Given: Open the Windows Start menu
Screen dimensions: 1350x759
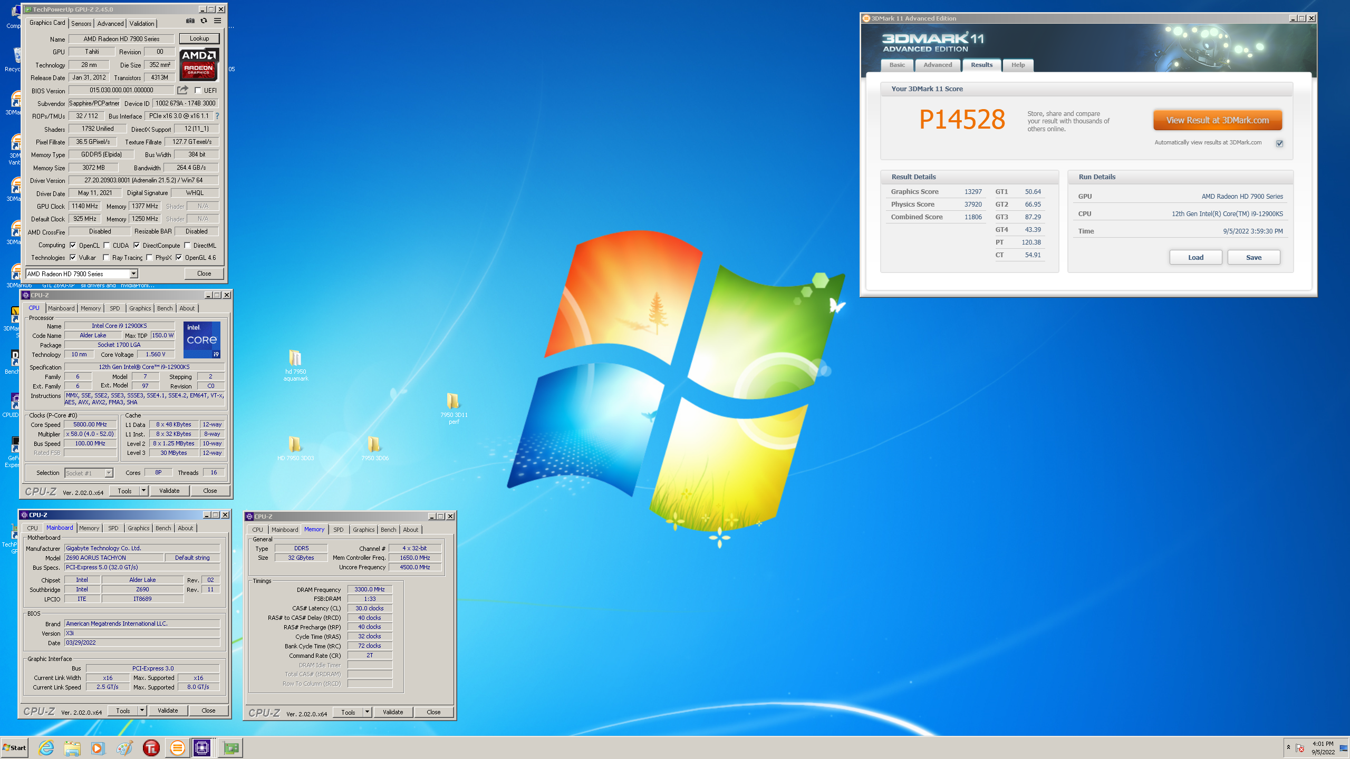Looking at the screenshot, I should coord(14,747).
